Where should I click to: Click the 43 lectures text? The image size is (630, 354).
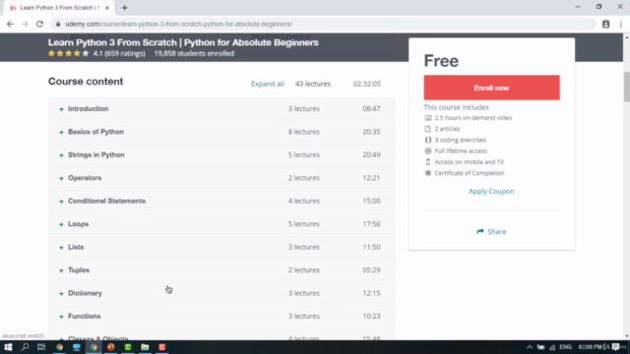[313, 84]
